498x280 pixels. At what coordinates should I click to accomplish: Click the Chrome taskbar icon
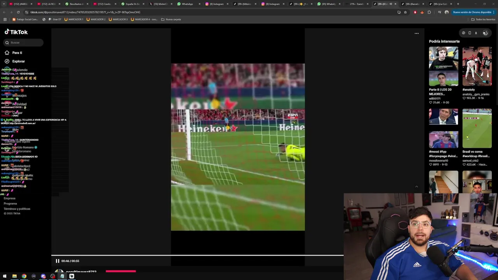pos(24,276)
